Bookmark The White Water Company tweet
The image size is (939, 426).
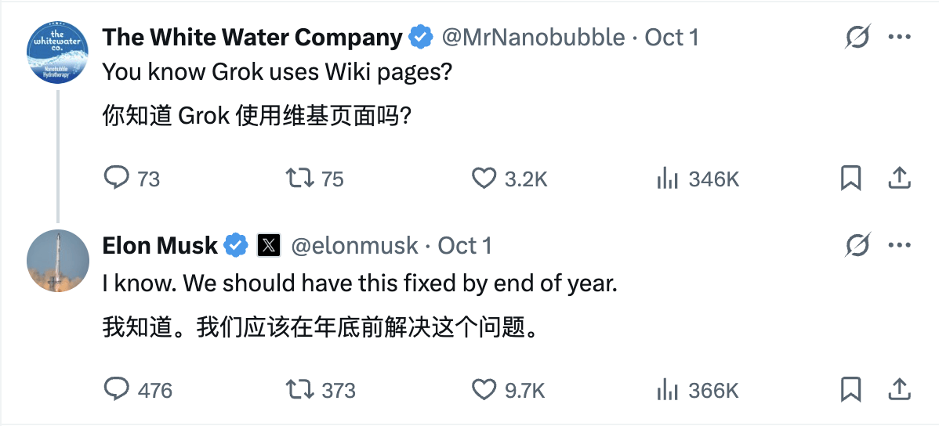[850, 179]
